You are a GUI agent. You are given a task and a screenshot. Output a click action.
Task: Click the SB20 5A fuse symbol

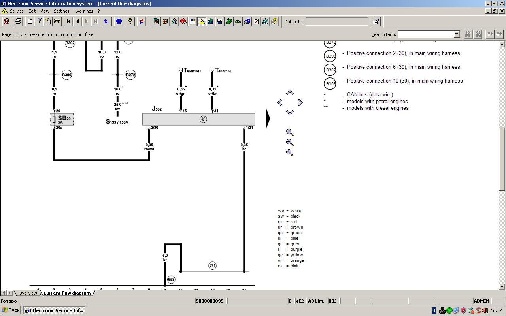coord(62,119)
